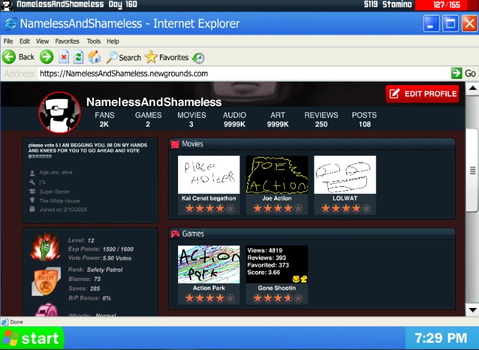The image size is (479, 350).
Task: Open the Joe Action movie thumbnail
Action: [x=276, y=175]
